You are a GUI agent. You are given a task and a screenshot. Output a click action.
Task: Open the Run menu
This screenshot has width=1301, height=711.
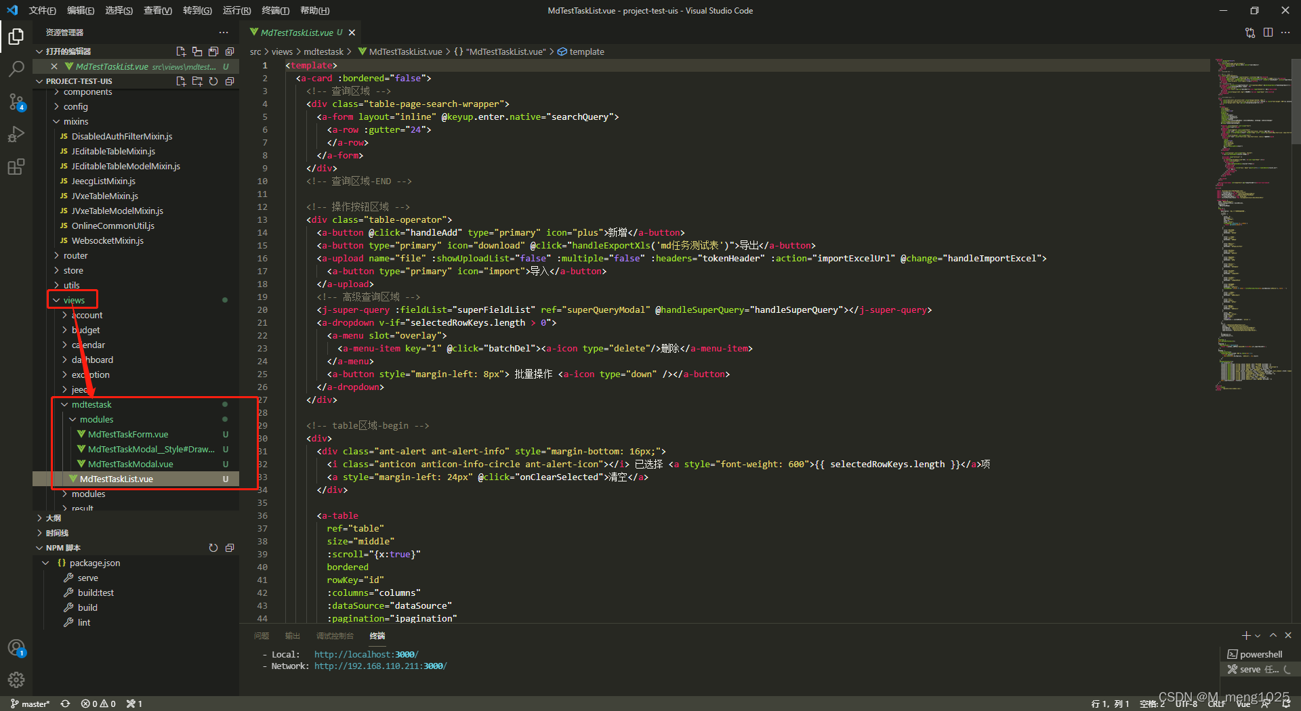point(236,10)
